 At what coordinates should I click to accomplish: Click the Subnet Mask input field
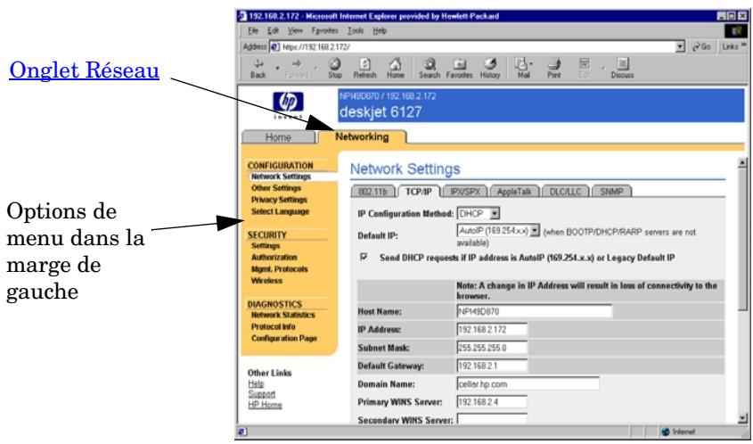[492, 348]
